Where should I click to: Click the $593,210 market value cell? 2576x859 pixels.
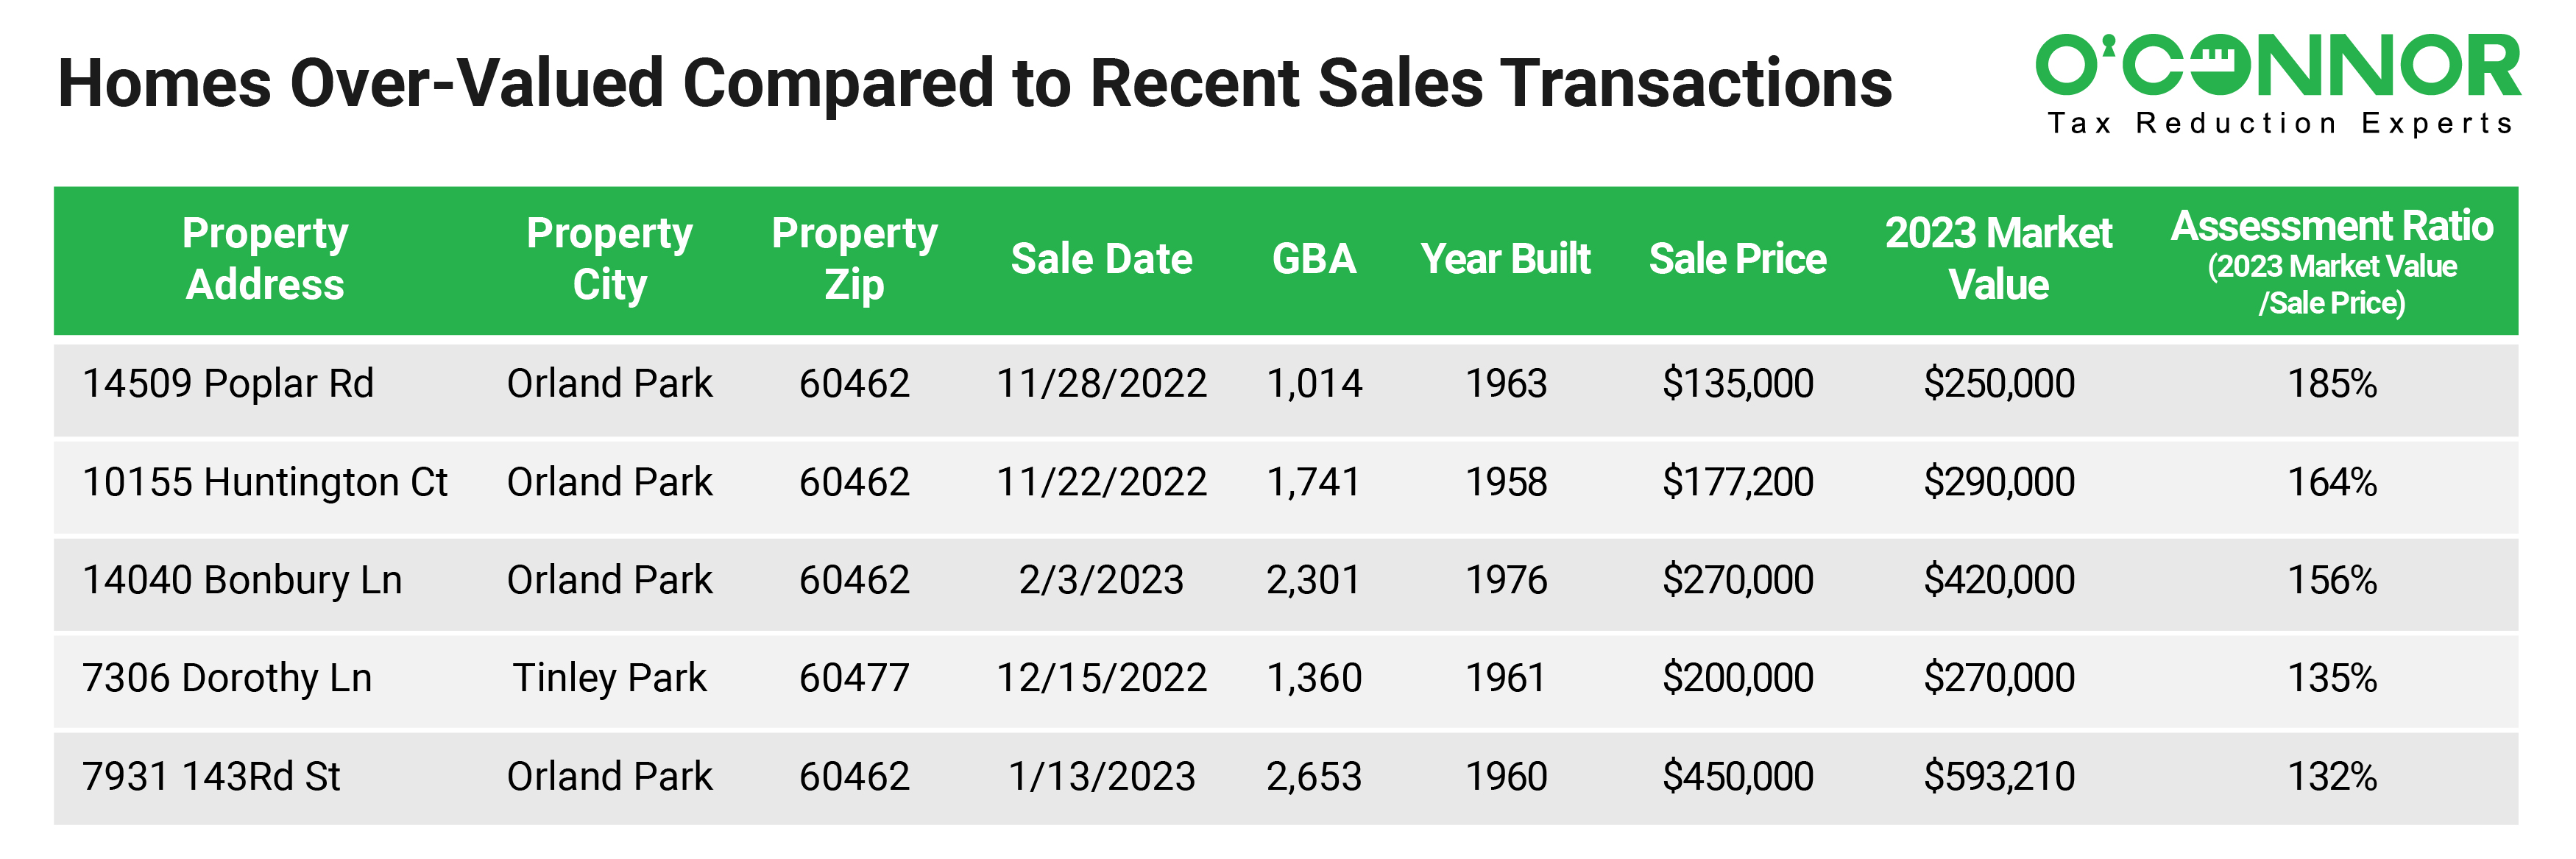click(1998, 777)
